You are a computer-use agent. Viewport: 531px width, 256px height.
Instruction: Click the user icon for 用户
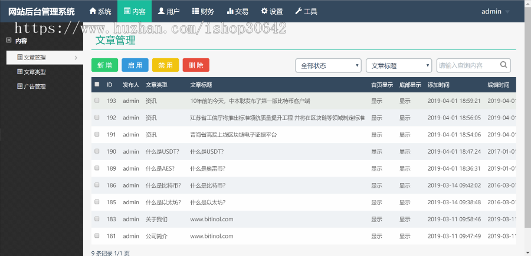161,11
